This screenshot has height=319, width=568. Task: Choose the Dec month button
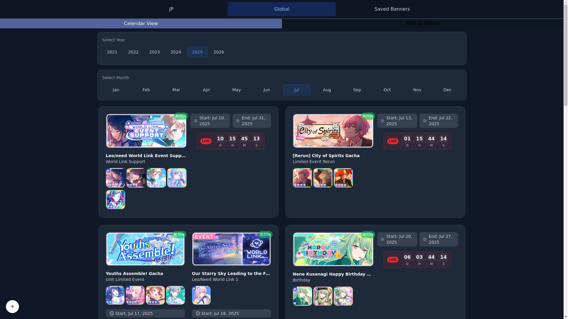point(447,90)
